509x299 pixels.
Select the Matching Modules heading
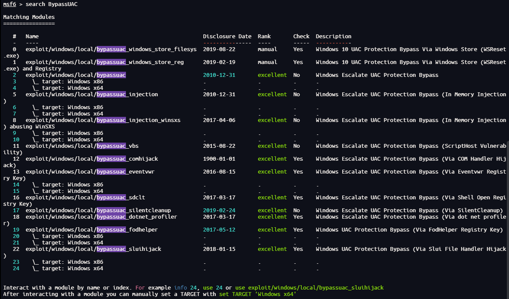29,17
